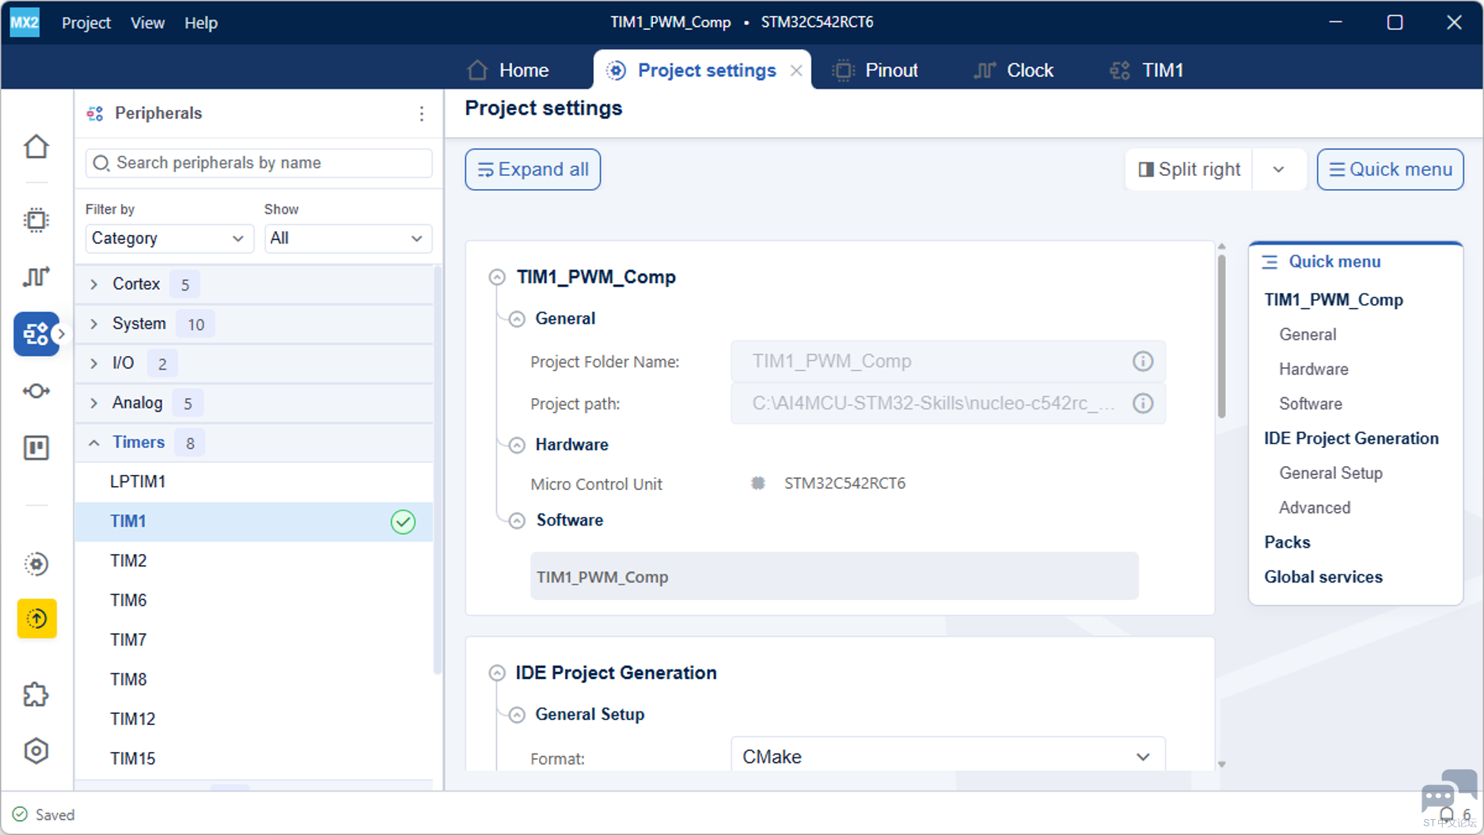The height and width of the screenshot is (835, 1484).
Task: Collapse the TIM1_PWM_Comp section
Action: pyautogui.click(x=497, y=277)
